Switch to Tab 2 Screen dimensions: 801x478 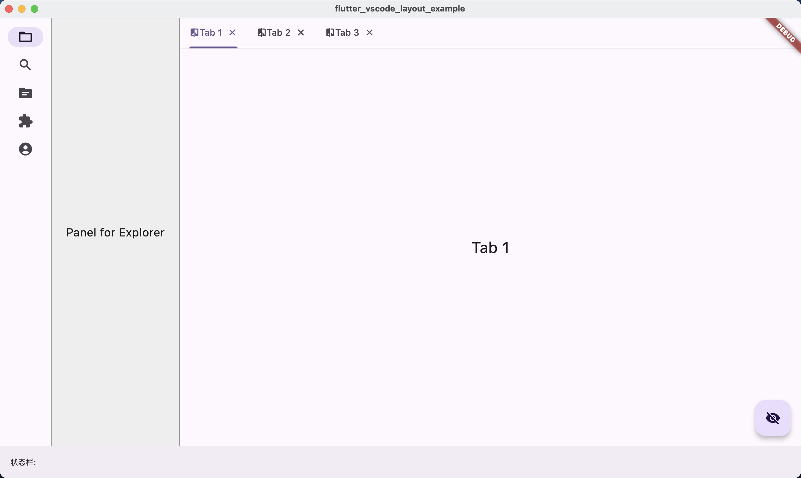(279, 33)
